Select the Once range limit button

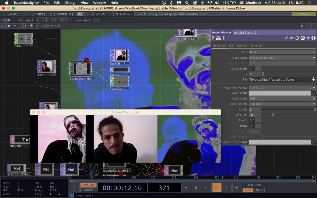[x=259, y=190]
